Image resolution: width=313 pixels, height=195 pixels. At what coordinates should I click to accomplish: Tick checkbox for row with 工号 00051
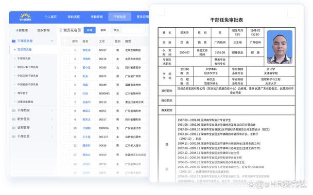65,111
